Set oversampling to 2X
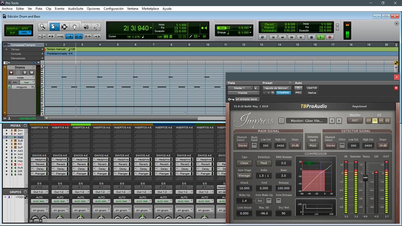 [375, 121]
